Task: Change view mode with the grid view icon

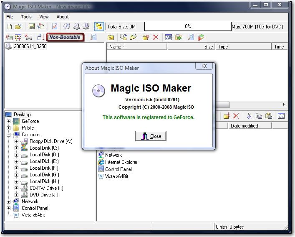Action: pos(281,116)
